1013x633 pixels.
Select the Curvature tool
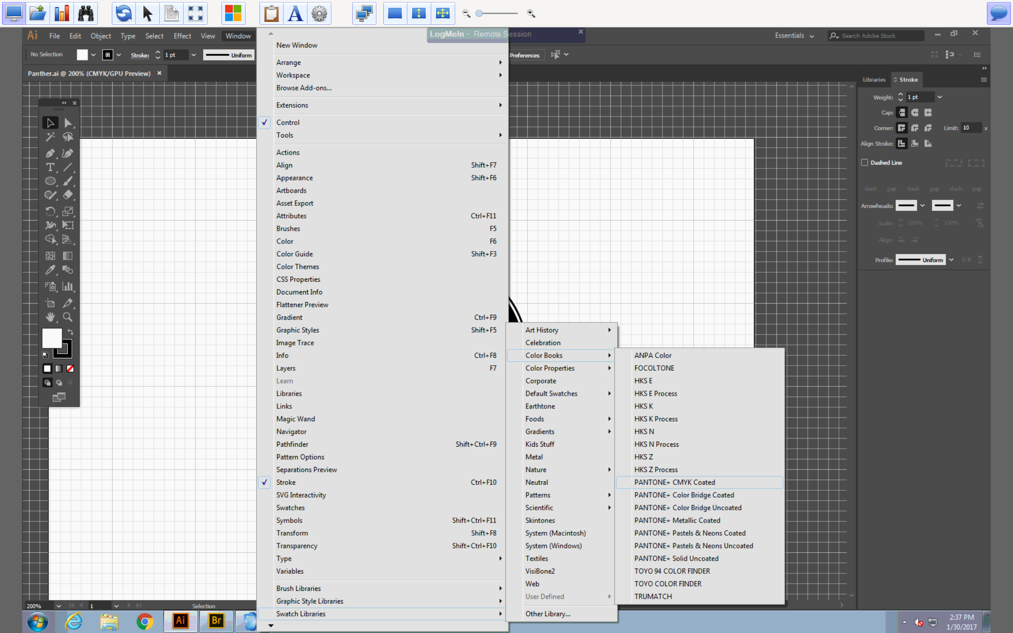click(x=68, y=153)
